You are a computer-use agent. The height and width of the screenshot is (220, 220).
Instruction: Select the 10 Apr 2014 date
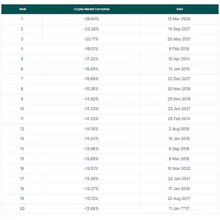(x=179, y=59)
